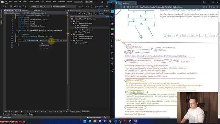Open settings gear icon in Opera sidebar
This screenshot has height=124, width=220.
pyautogui.click(x=112, y=63)
